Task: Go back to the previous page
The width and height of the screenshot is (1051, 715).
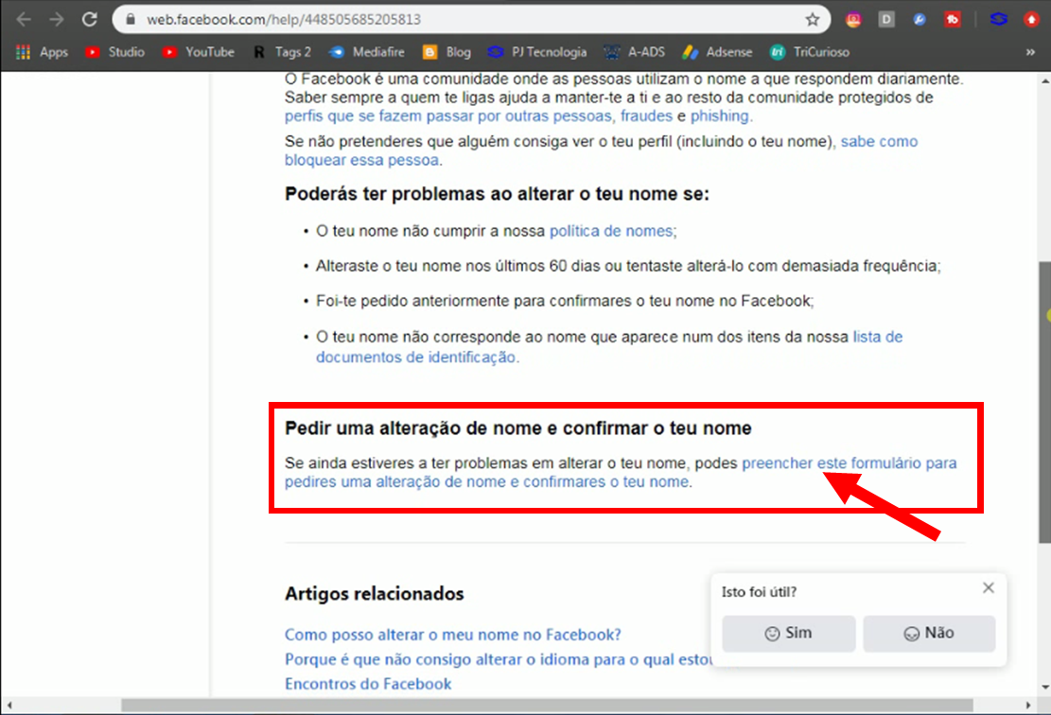Action: pyautogui.click(x=24, y=19)
